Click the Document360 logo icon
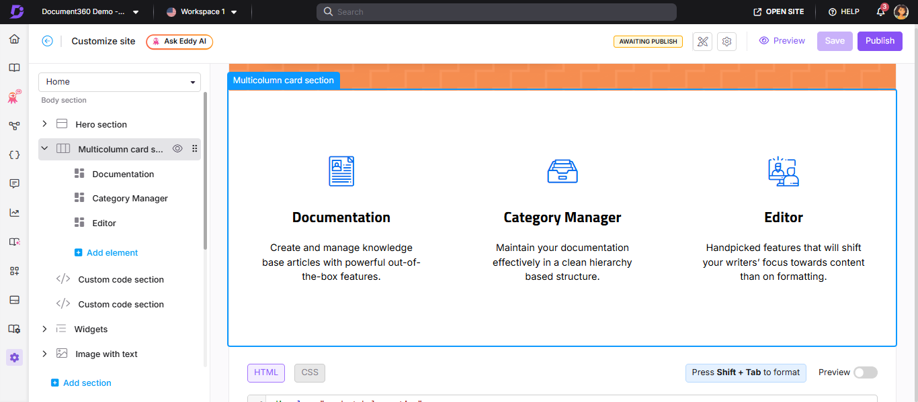Screen dimensions: 918x402 (16, 11)
